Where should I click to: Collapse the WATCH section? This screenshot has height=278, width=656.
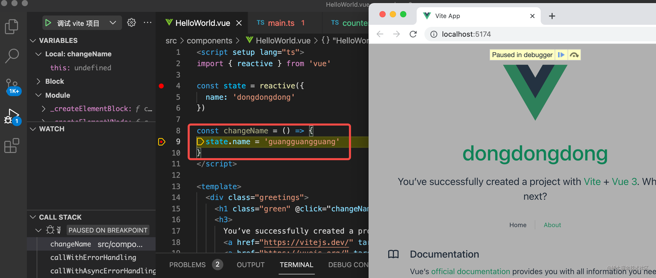point(33,129)
